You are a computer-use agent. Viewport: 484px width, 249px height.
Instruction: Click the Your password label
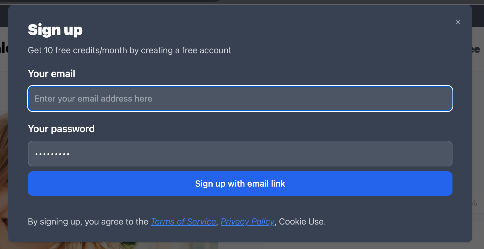pyautogui.click(x=61, y=129)
